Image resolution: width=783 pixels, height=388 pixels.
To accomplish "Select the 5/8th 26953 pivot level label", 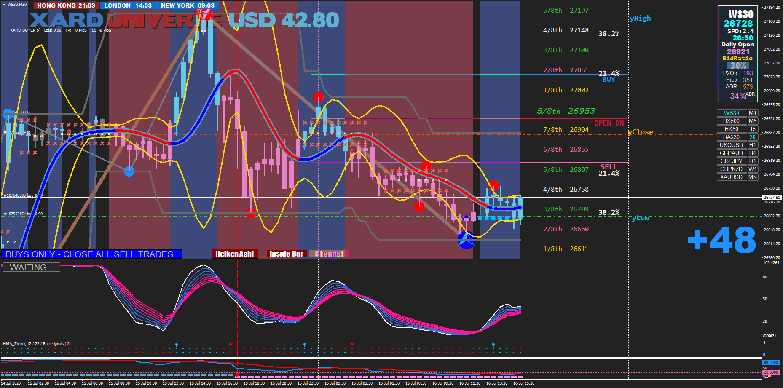I will 566,111.
